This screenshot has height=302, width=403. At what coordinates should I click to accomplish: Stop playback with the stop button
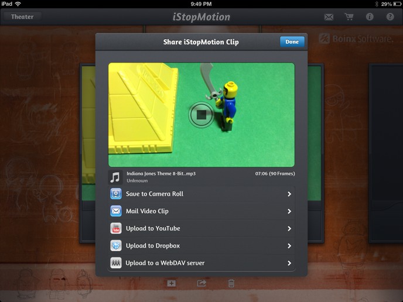[x=201, y=115]
